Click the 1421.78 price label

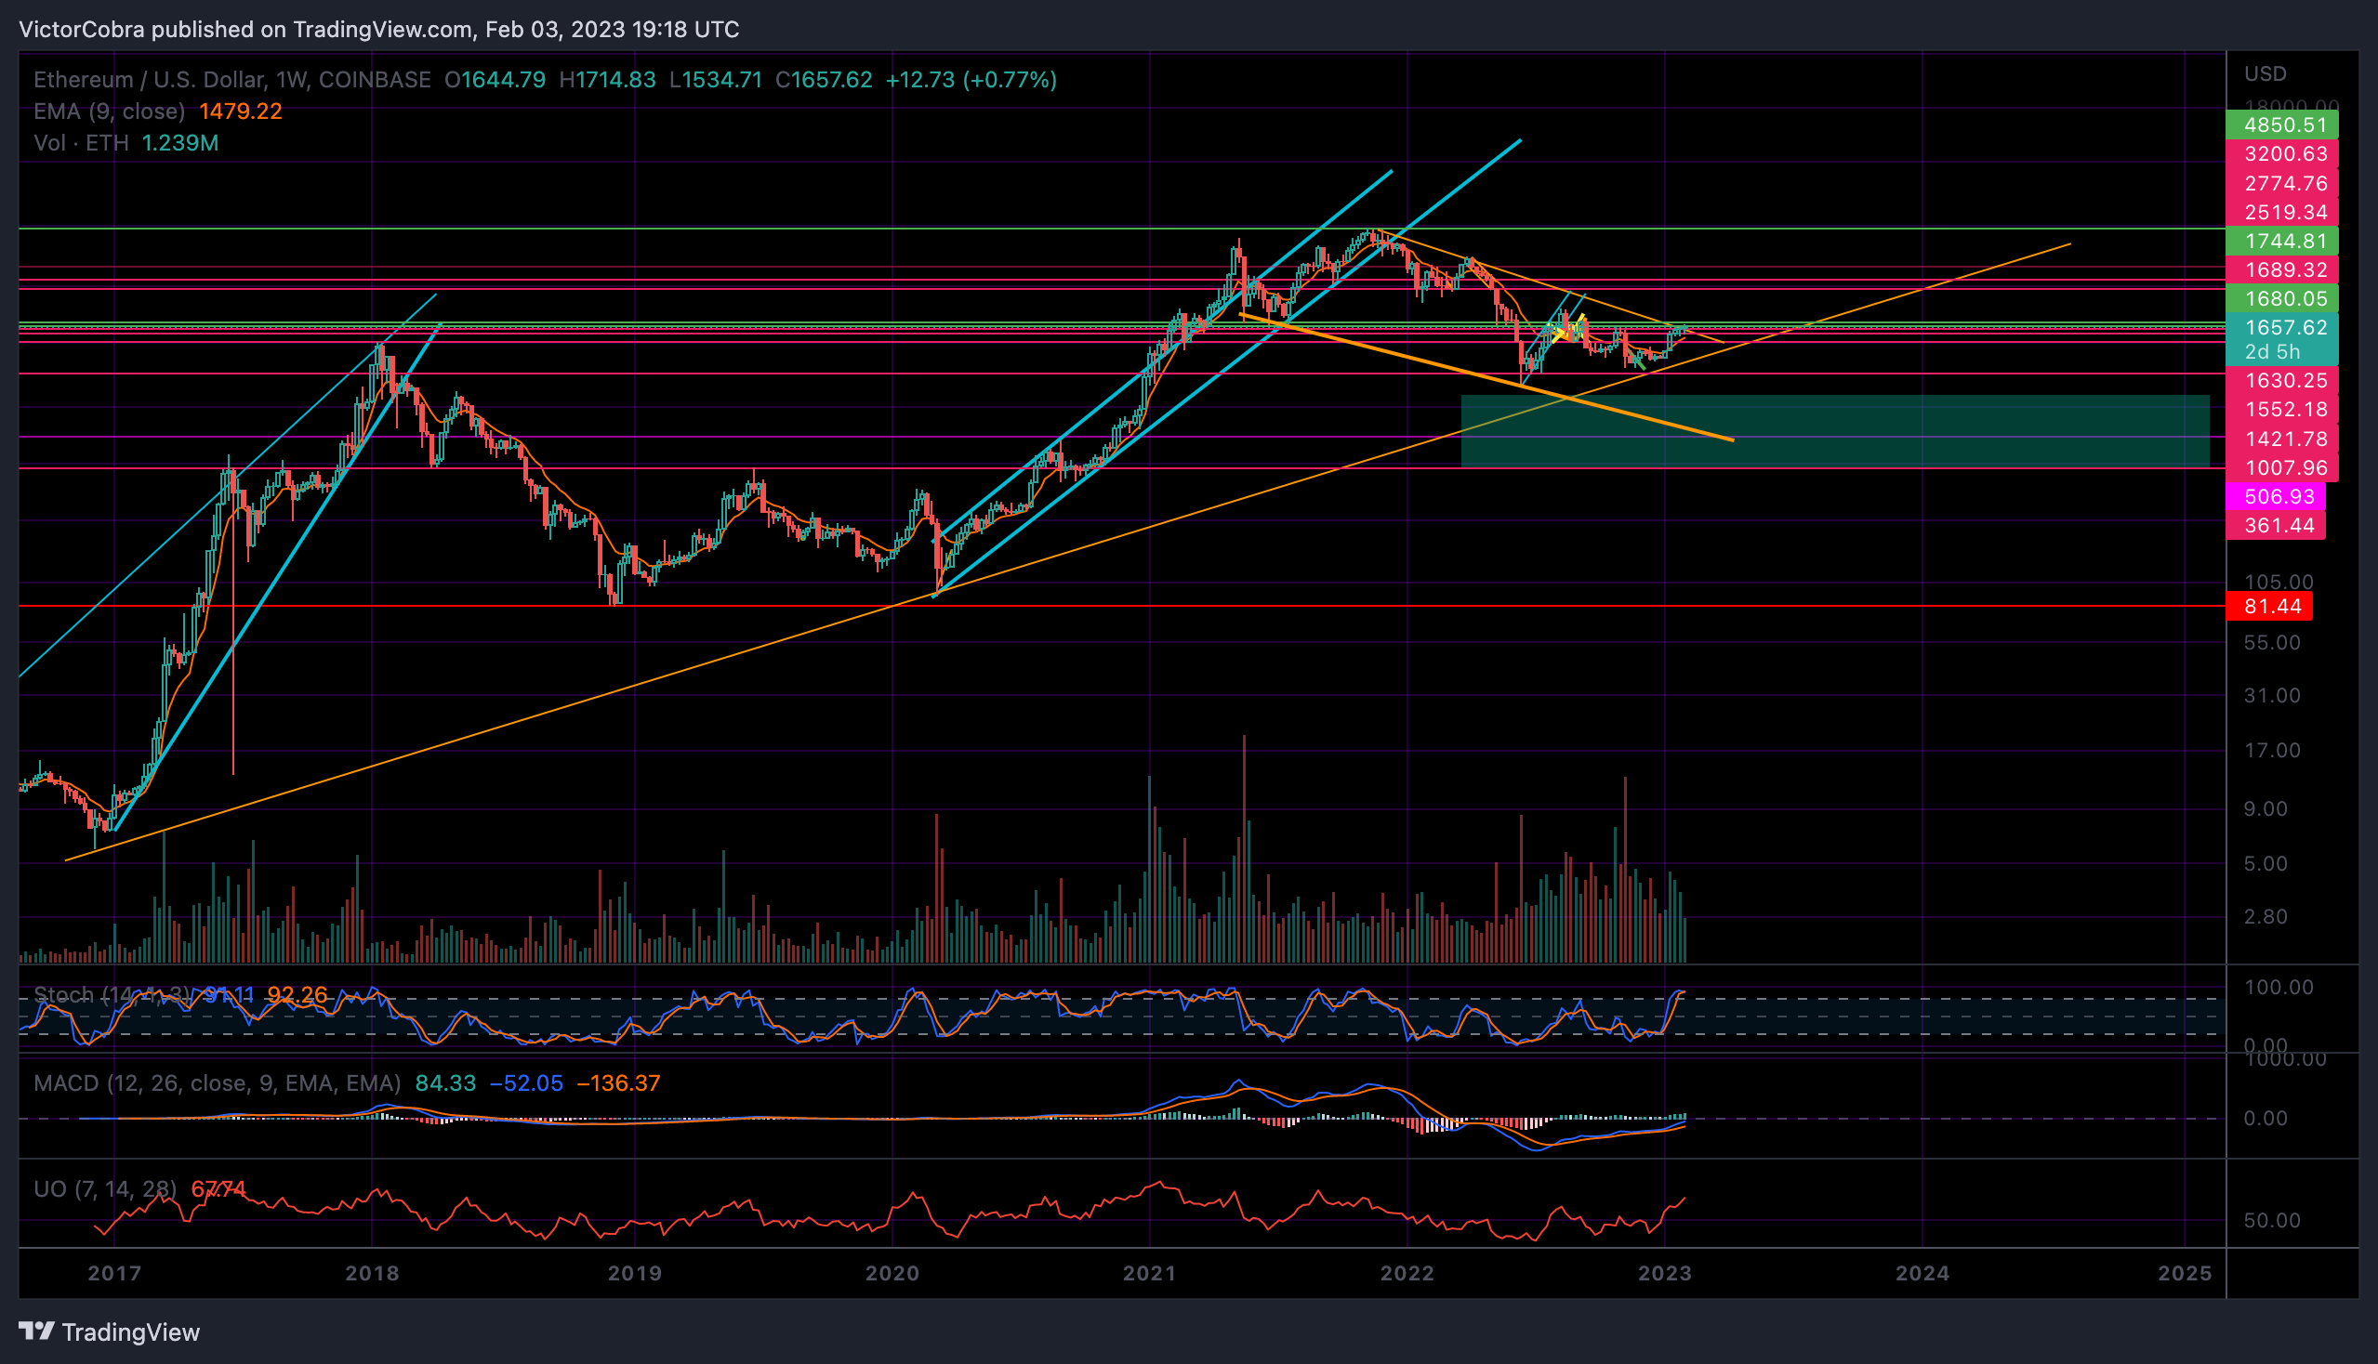click(2281, 439)
